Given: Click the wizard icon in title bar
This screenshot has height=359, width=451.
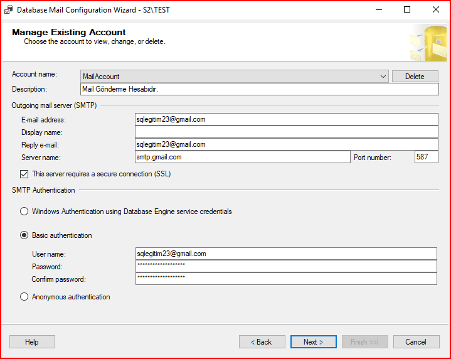Looking at the screenshot, I should [x=8, y=10].
